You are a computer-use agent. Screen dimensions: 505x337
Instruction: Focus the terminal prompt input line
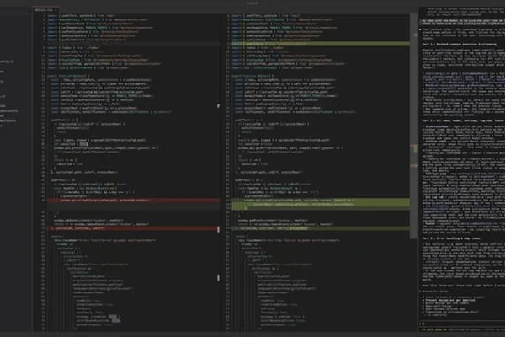464,324
